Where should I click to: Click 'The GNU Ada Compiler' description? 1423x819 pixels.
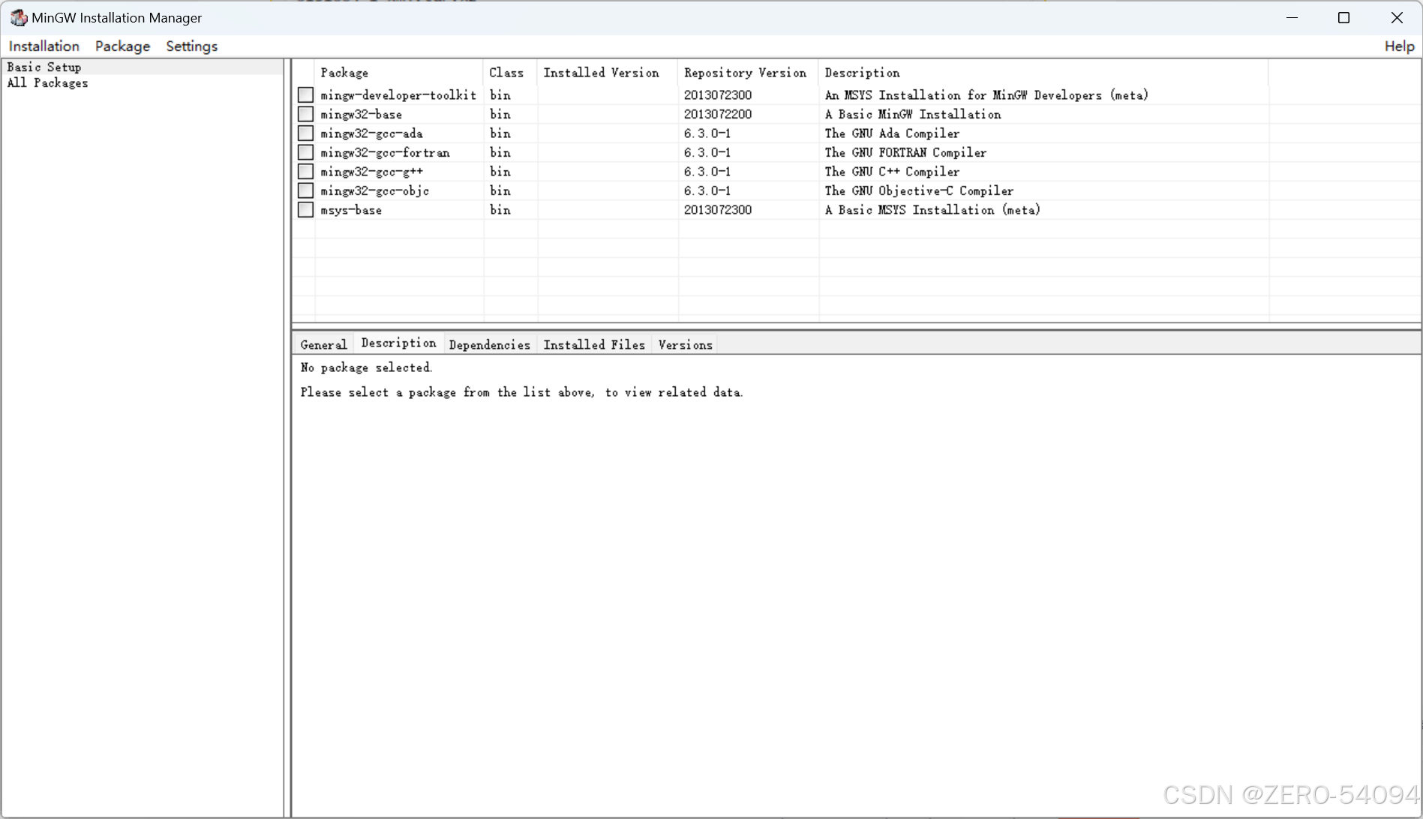(x=892, y=133)
